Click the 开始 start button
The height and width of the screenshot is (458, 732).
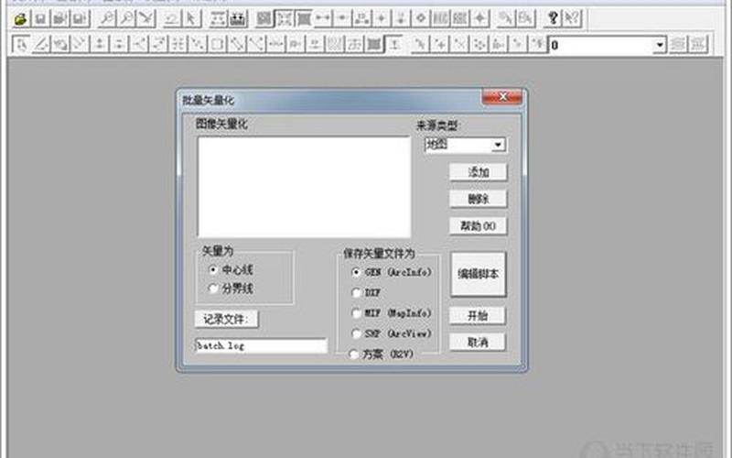(x=478, y=316)
